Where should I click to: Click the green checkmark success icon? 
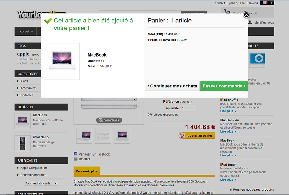48,21
